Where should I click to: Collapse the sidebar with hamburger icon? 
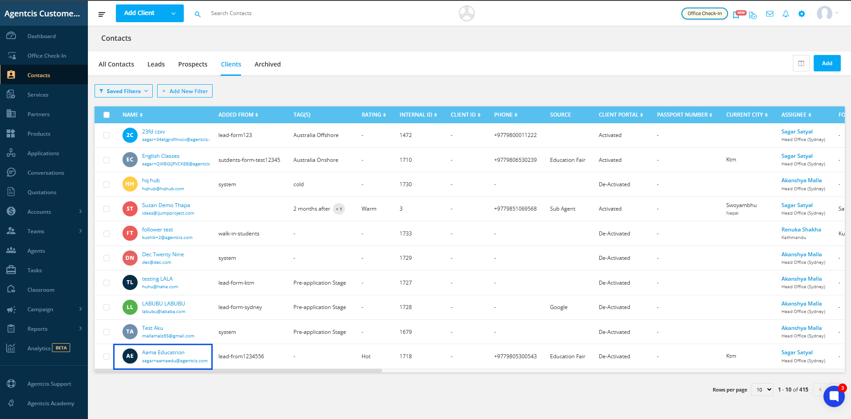click(x=102, y=14)
